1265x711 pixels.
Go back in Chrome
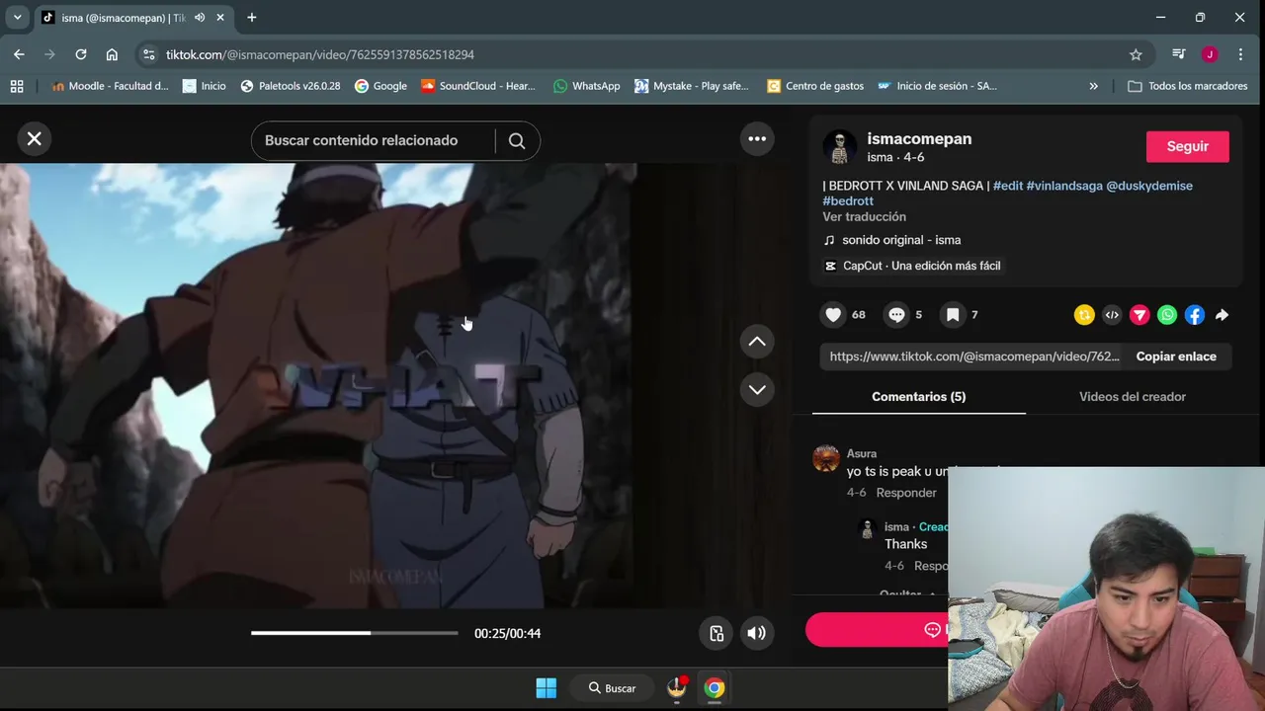(x=19, y=54)
